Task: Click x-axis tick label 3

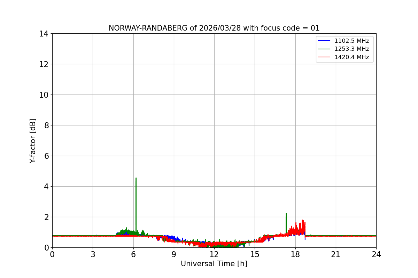Action: coord(93,254)
